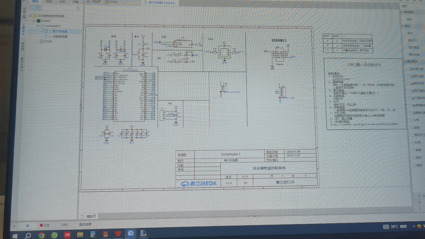Open Windows taskbar search
This screenshot has width=425, height=239.
tap(28, 236)
